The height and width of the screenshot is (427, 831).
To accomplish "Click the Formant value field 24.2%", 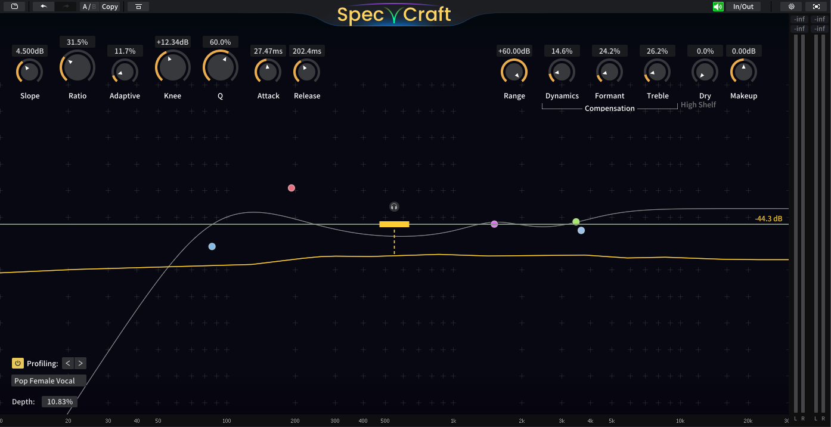I will pos(609,51).
